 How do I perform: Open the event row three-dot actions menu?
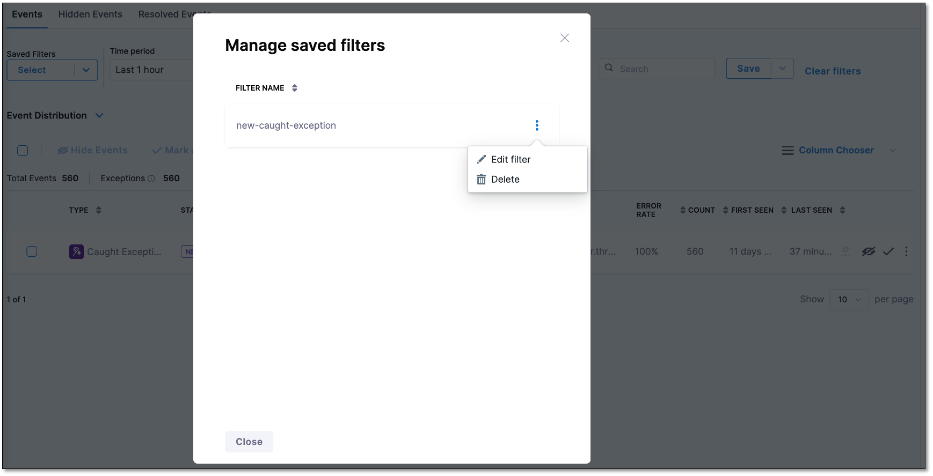[x=906, y=251]
